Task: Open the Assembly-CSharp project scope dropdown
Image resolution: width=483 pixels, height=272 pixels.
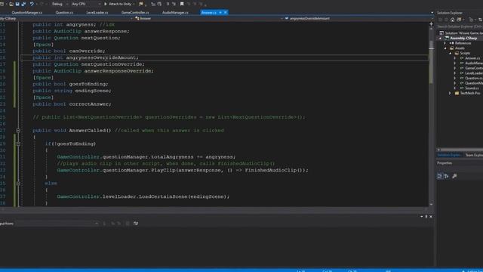Action: point(66,18)
